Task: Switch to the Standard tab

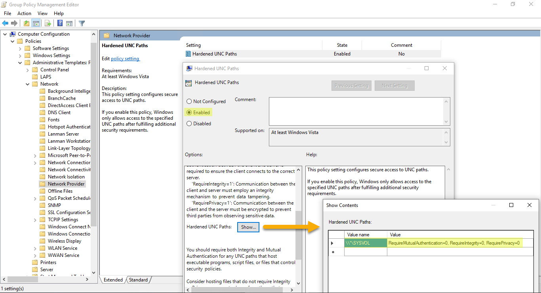Action: click(138, 280)
